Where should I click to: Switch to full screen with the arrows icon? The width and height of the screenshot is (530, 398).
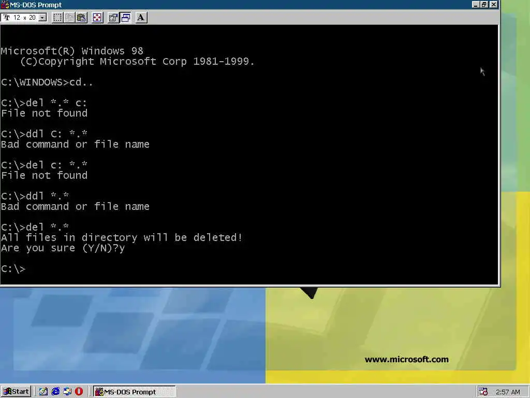[97, 18]
